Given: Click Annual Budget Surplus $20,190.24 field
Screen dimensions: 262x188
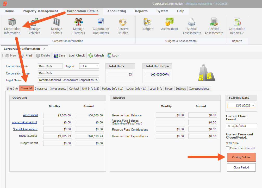Looking at the screenshot, I should click(89, 136).
